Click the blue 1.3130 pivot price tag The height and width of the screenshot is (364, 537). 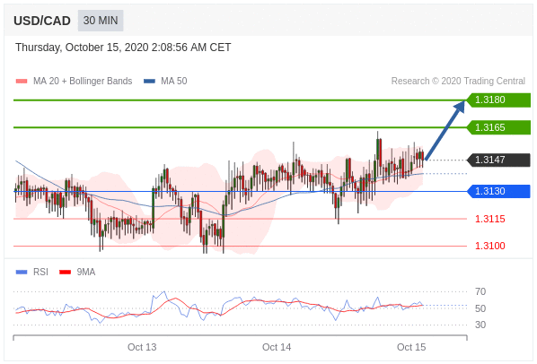(x=498, y=191)
